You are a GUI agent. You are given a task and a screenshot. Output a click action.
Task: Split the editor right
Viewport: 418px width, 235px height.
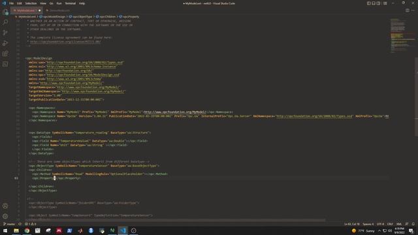pyautogui.click(x=408, y=10)
